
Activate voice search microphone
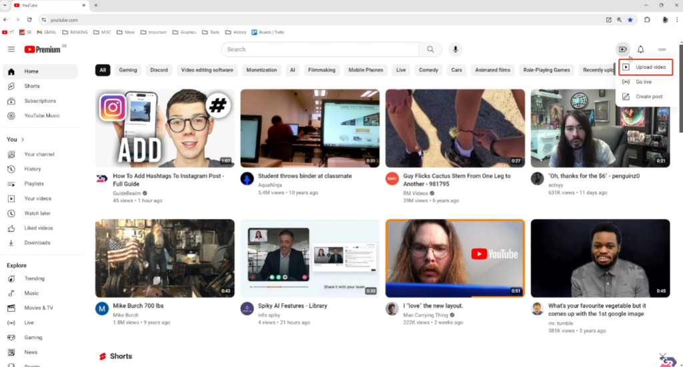[455, 49]
